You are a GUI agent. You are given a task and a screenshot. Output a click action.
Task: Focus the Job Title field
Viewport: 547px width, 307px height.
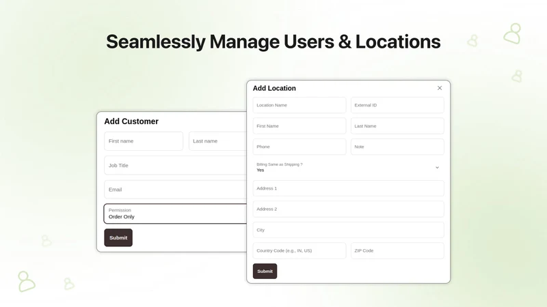pos(176,165)
